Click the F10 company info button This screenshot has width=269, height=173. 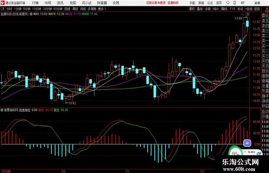[x=233, y=9]
